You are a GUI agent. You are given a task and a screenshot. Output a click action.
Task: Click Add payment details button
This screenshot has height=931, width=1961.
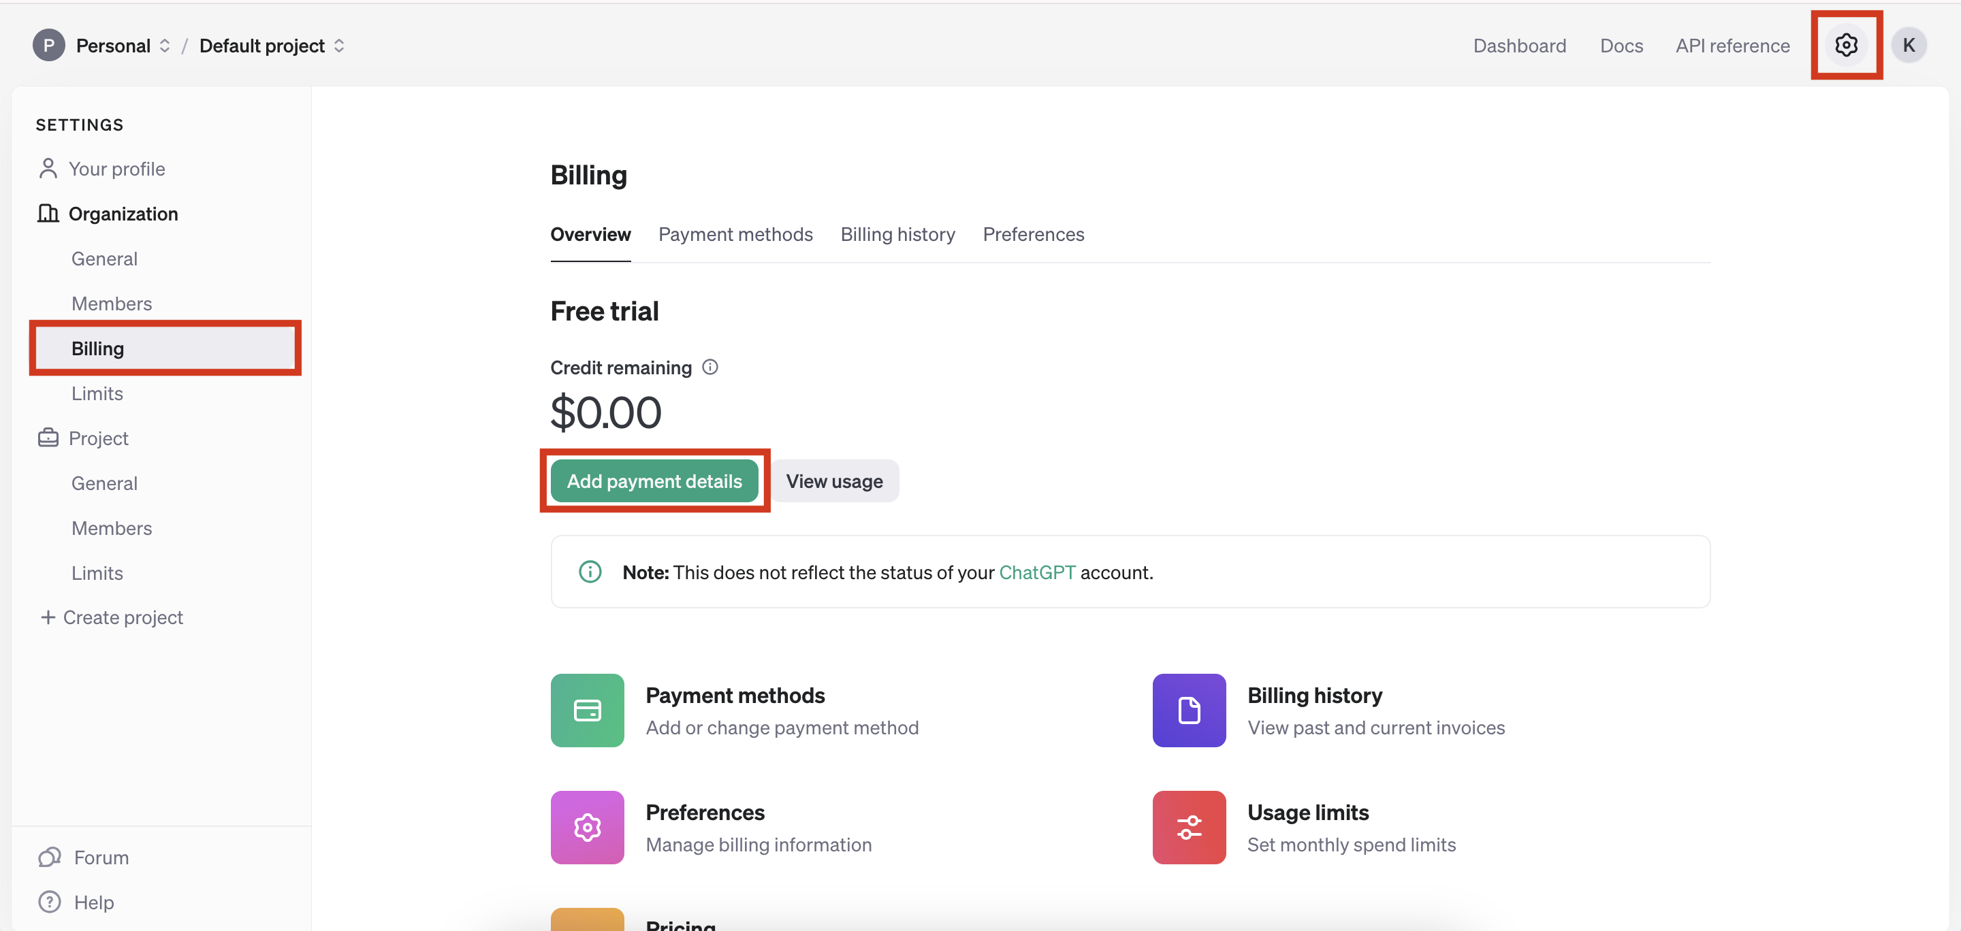pyautogui.click(x=654, y=480)
